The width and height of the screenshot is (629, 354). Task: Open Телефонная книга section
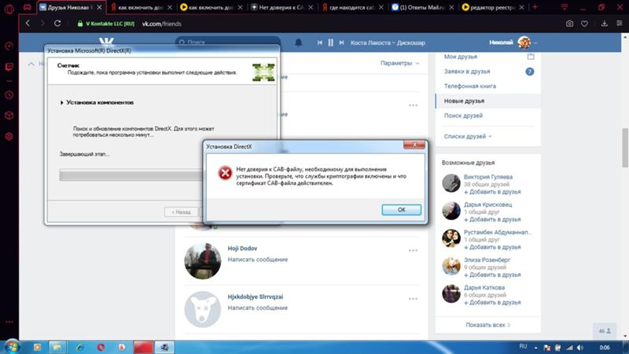pyautogui.click(x=469, y=86)
